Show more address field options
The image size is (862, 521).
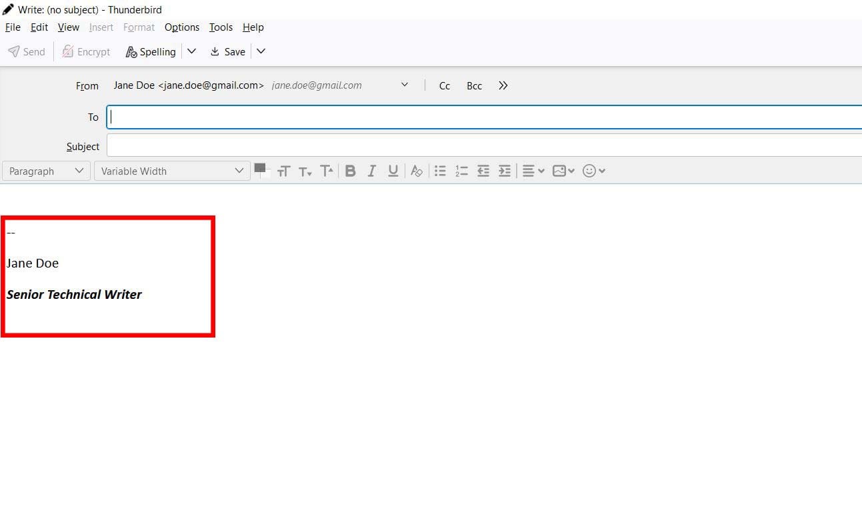tap(503, 85)
